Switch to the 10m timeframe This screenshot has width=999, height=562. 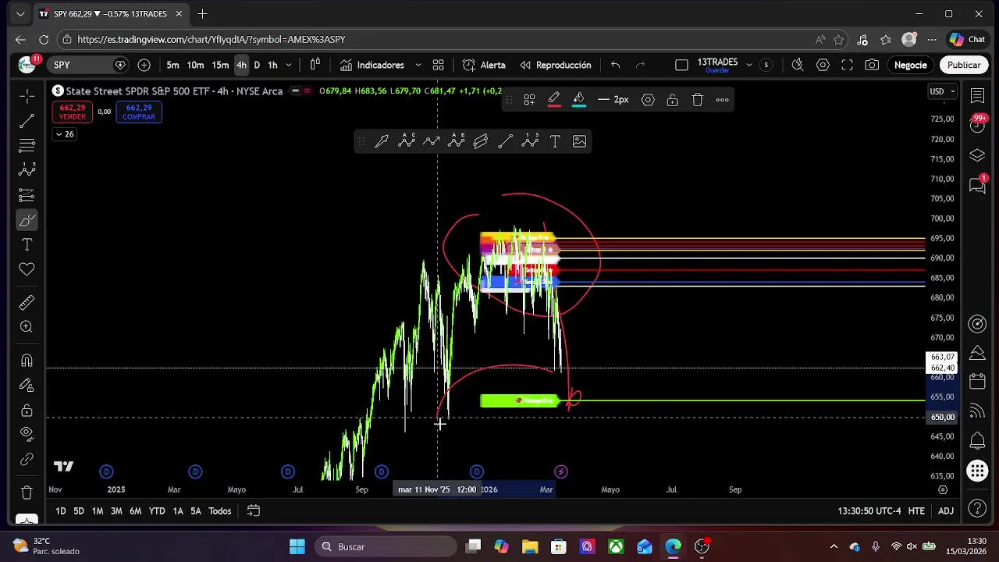click(195, 65)
